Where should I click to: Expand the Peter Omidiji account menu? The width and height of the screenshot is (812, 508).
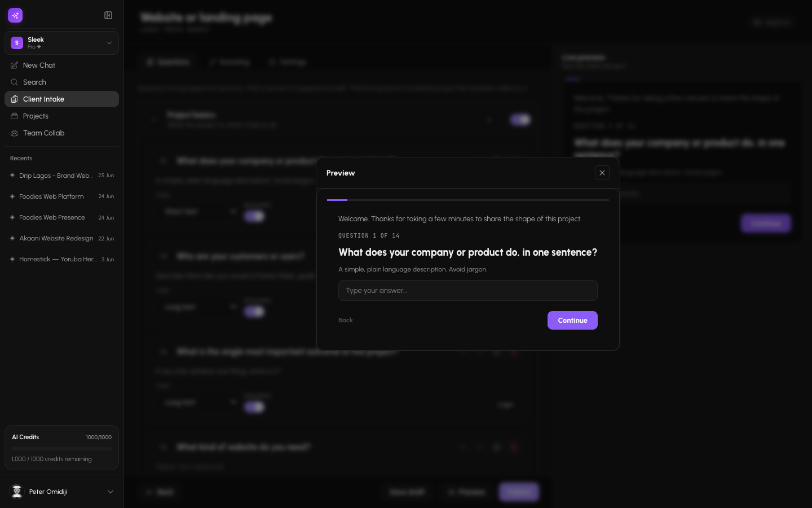[111, 492]
